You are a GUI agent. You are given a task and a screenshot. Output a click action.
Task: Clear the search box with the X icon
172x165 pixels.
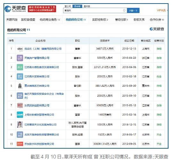[124, 11]
